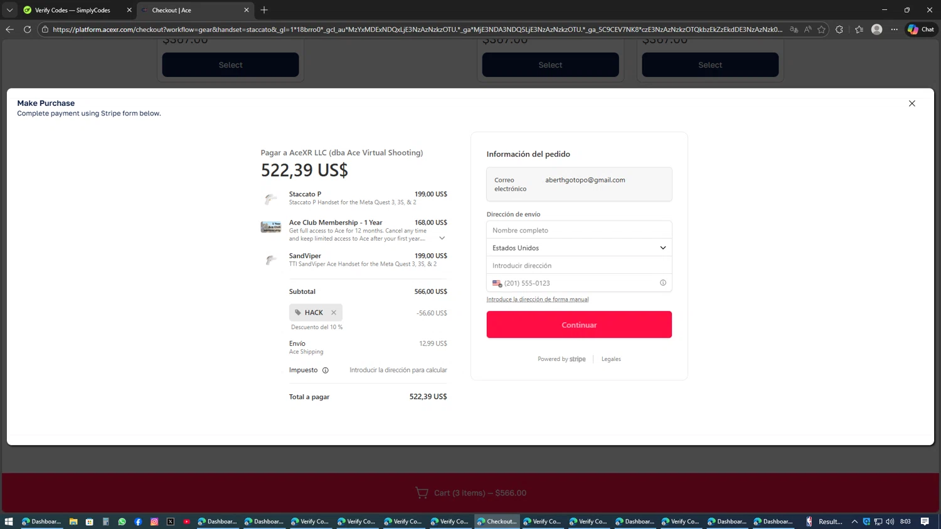Viewport: 941px width, 529px height.
Task: Switch to the Checkout taskbar window
Action: pos(497,521)
